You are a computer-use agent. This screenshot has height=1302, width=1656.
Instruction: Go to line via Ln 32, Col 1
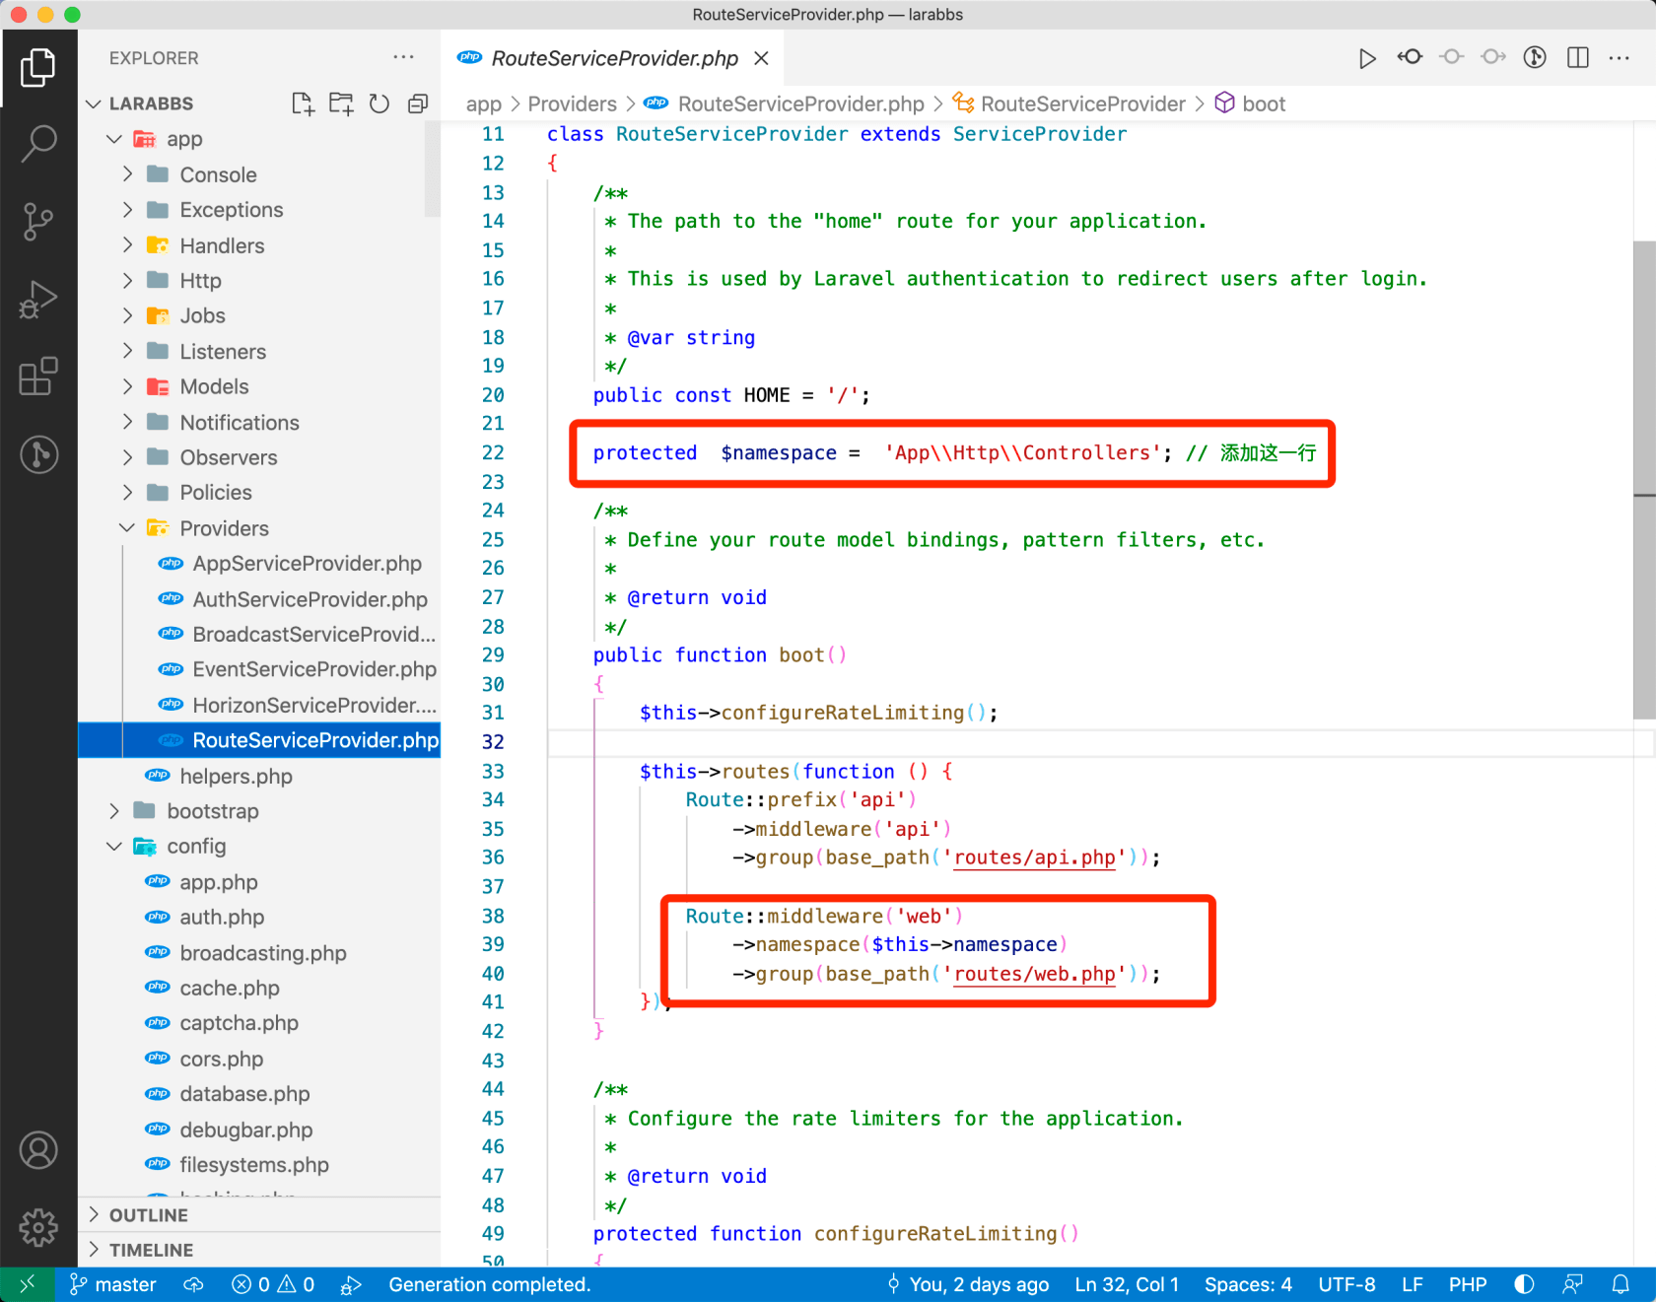[x=1127, y=1284]
